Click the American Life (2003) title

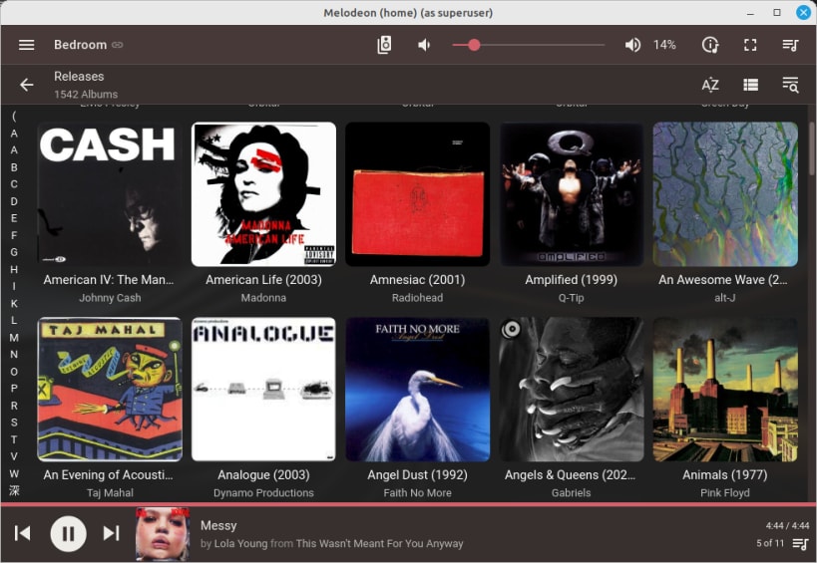263,280
